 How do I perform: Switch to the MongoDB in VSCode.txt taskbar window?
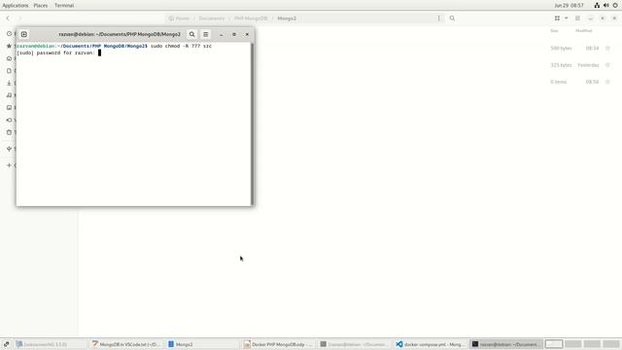[126, 344]
